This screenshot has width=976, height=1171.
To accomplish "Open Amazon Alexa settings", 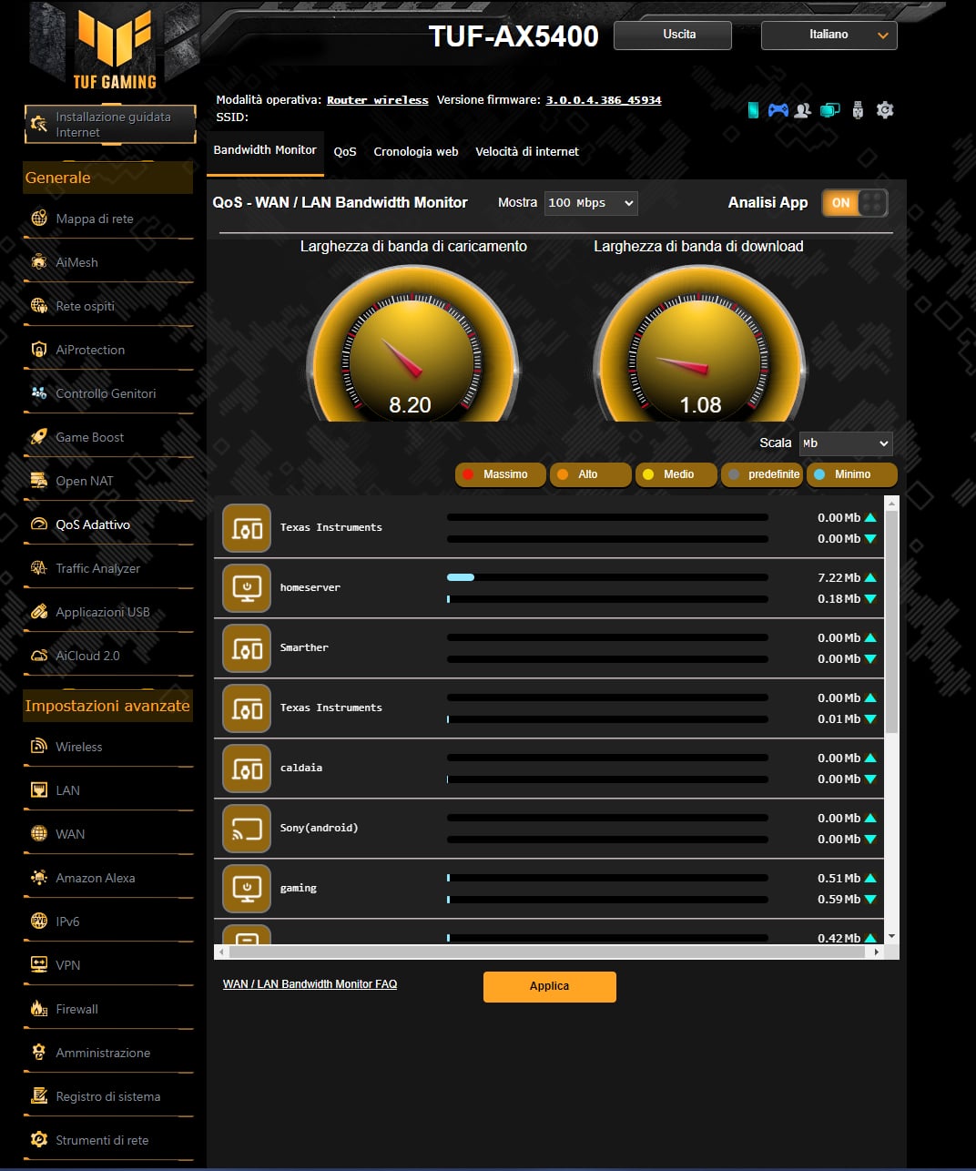I will coord(108,878).
